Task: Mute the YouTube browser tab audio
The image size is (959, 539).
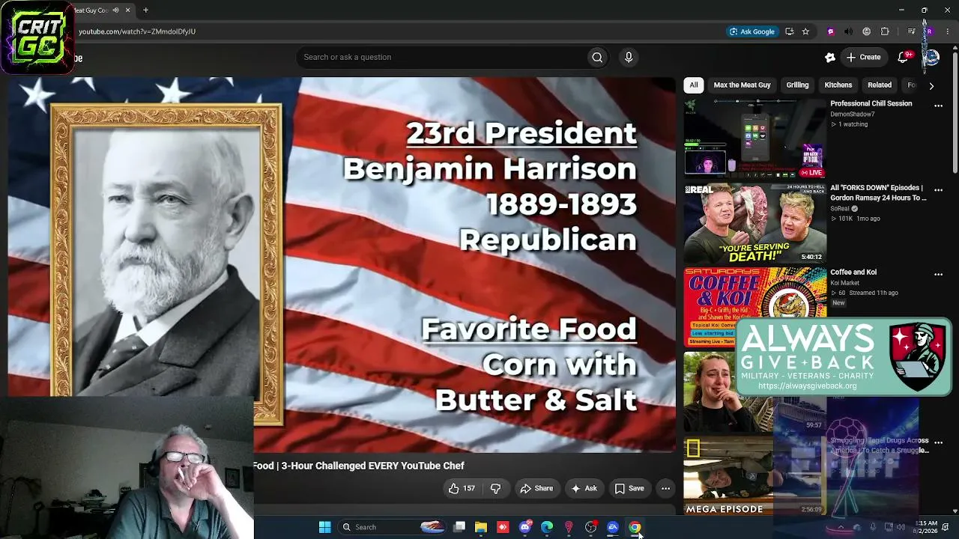Action: [x=115, y=10]
